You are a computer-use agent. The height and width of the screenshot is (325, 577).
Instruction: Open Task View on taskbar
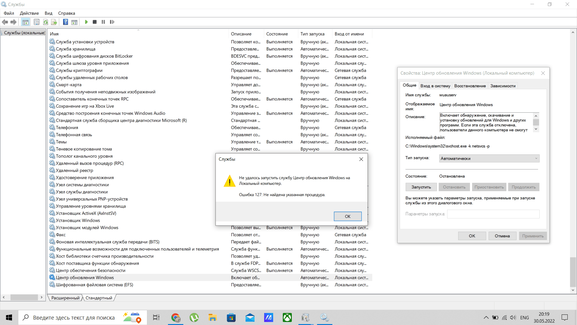coord(156,317)
